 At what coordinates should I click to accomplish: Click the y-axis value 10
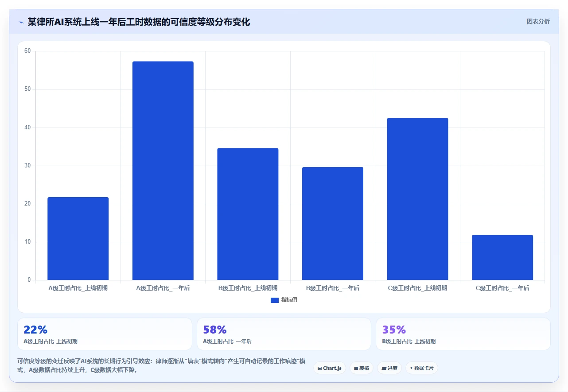tap(27, 242)
